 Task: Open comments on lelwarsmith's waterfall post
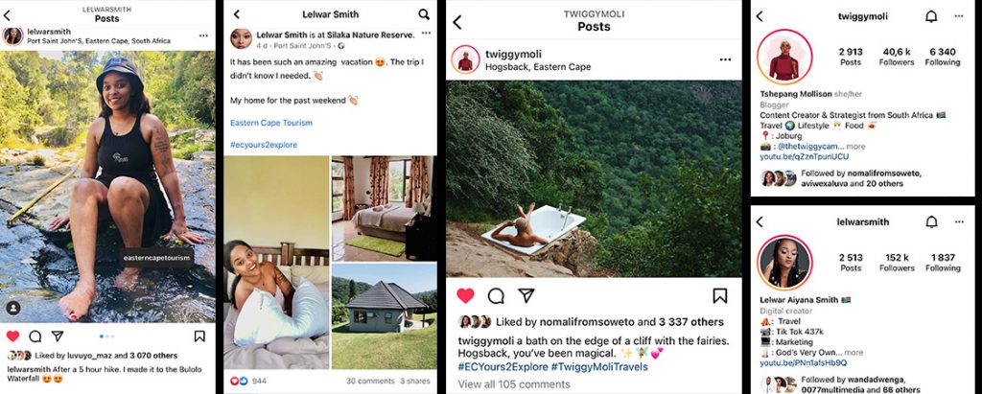pos(35,336)
